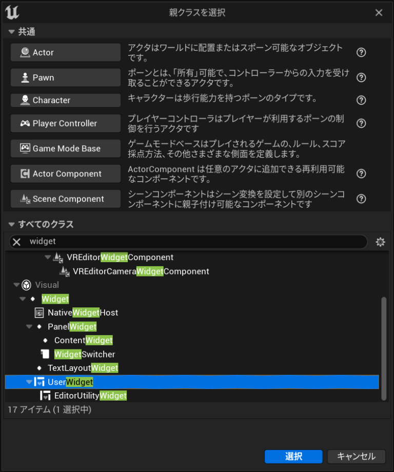Choose the Pawn parent class button
Viewport: 394px width, 472px height.
click(66, 77)
